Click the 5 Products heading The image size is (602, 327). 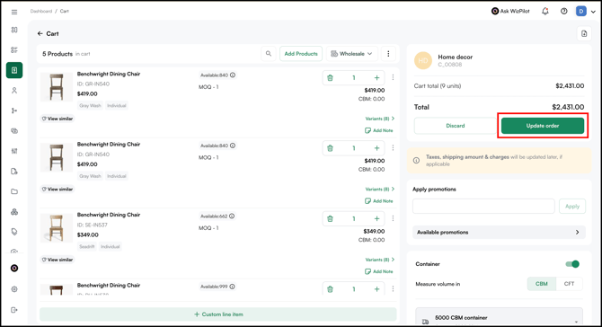(x=58, y=54)
